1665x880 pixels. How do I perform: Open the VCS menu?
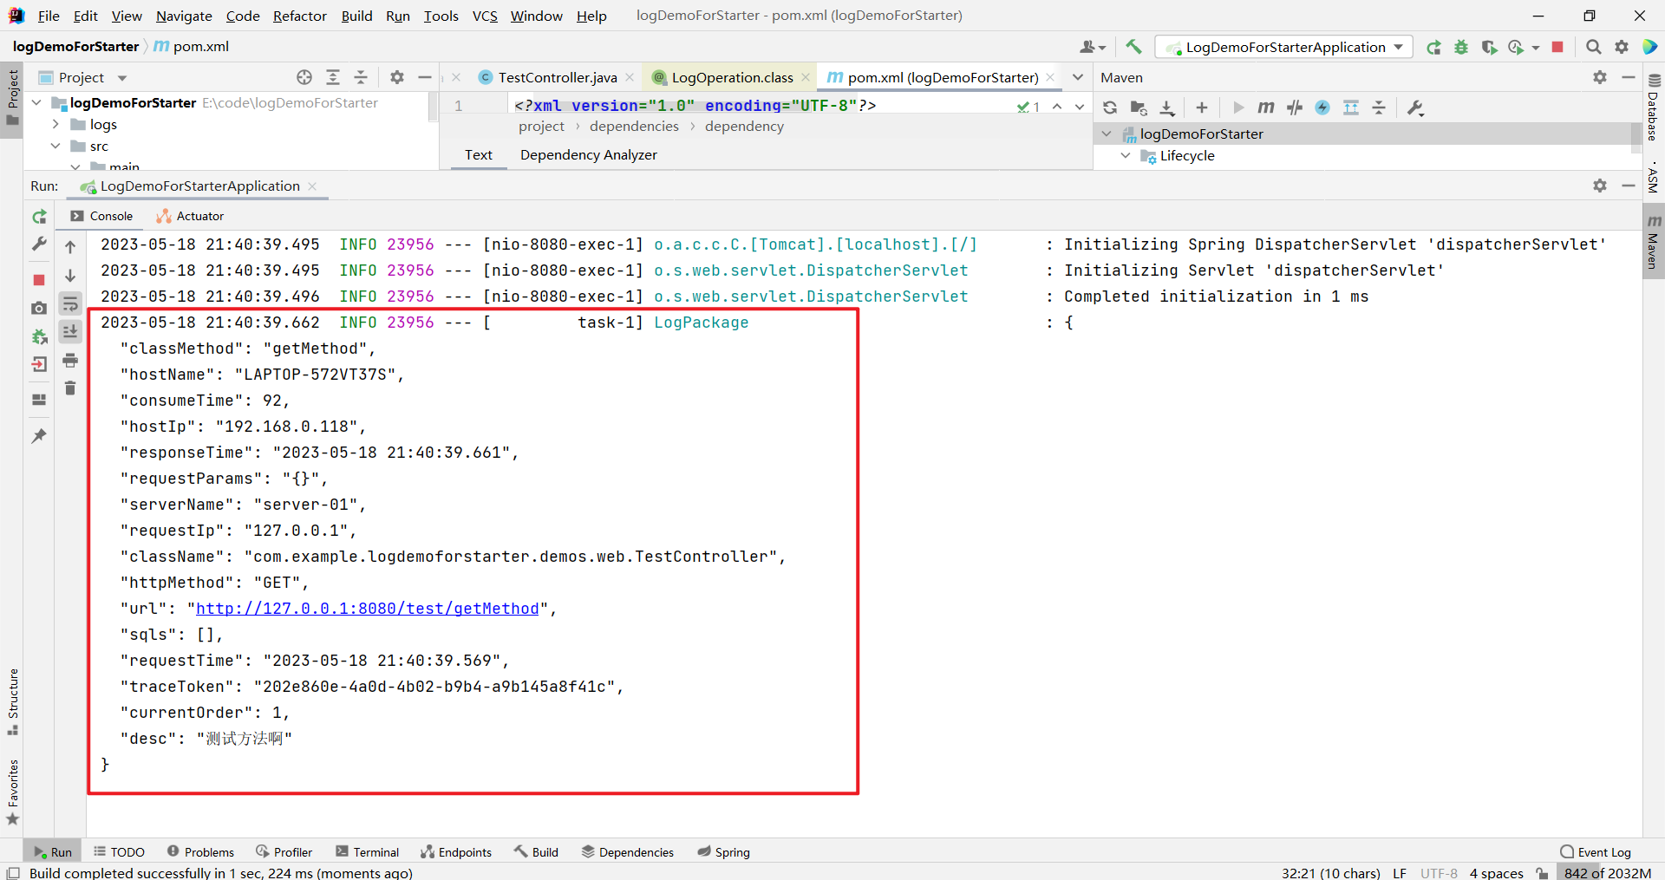484,16
